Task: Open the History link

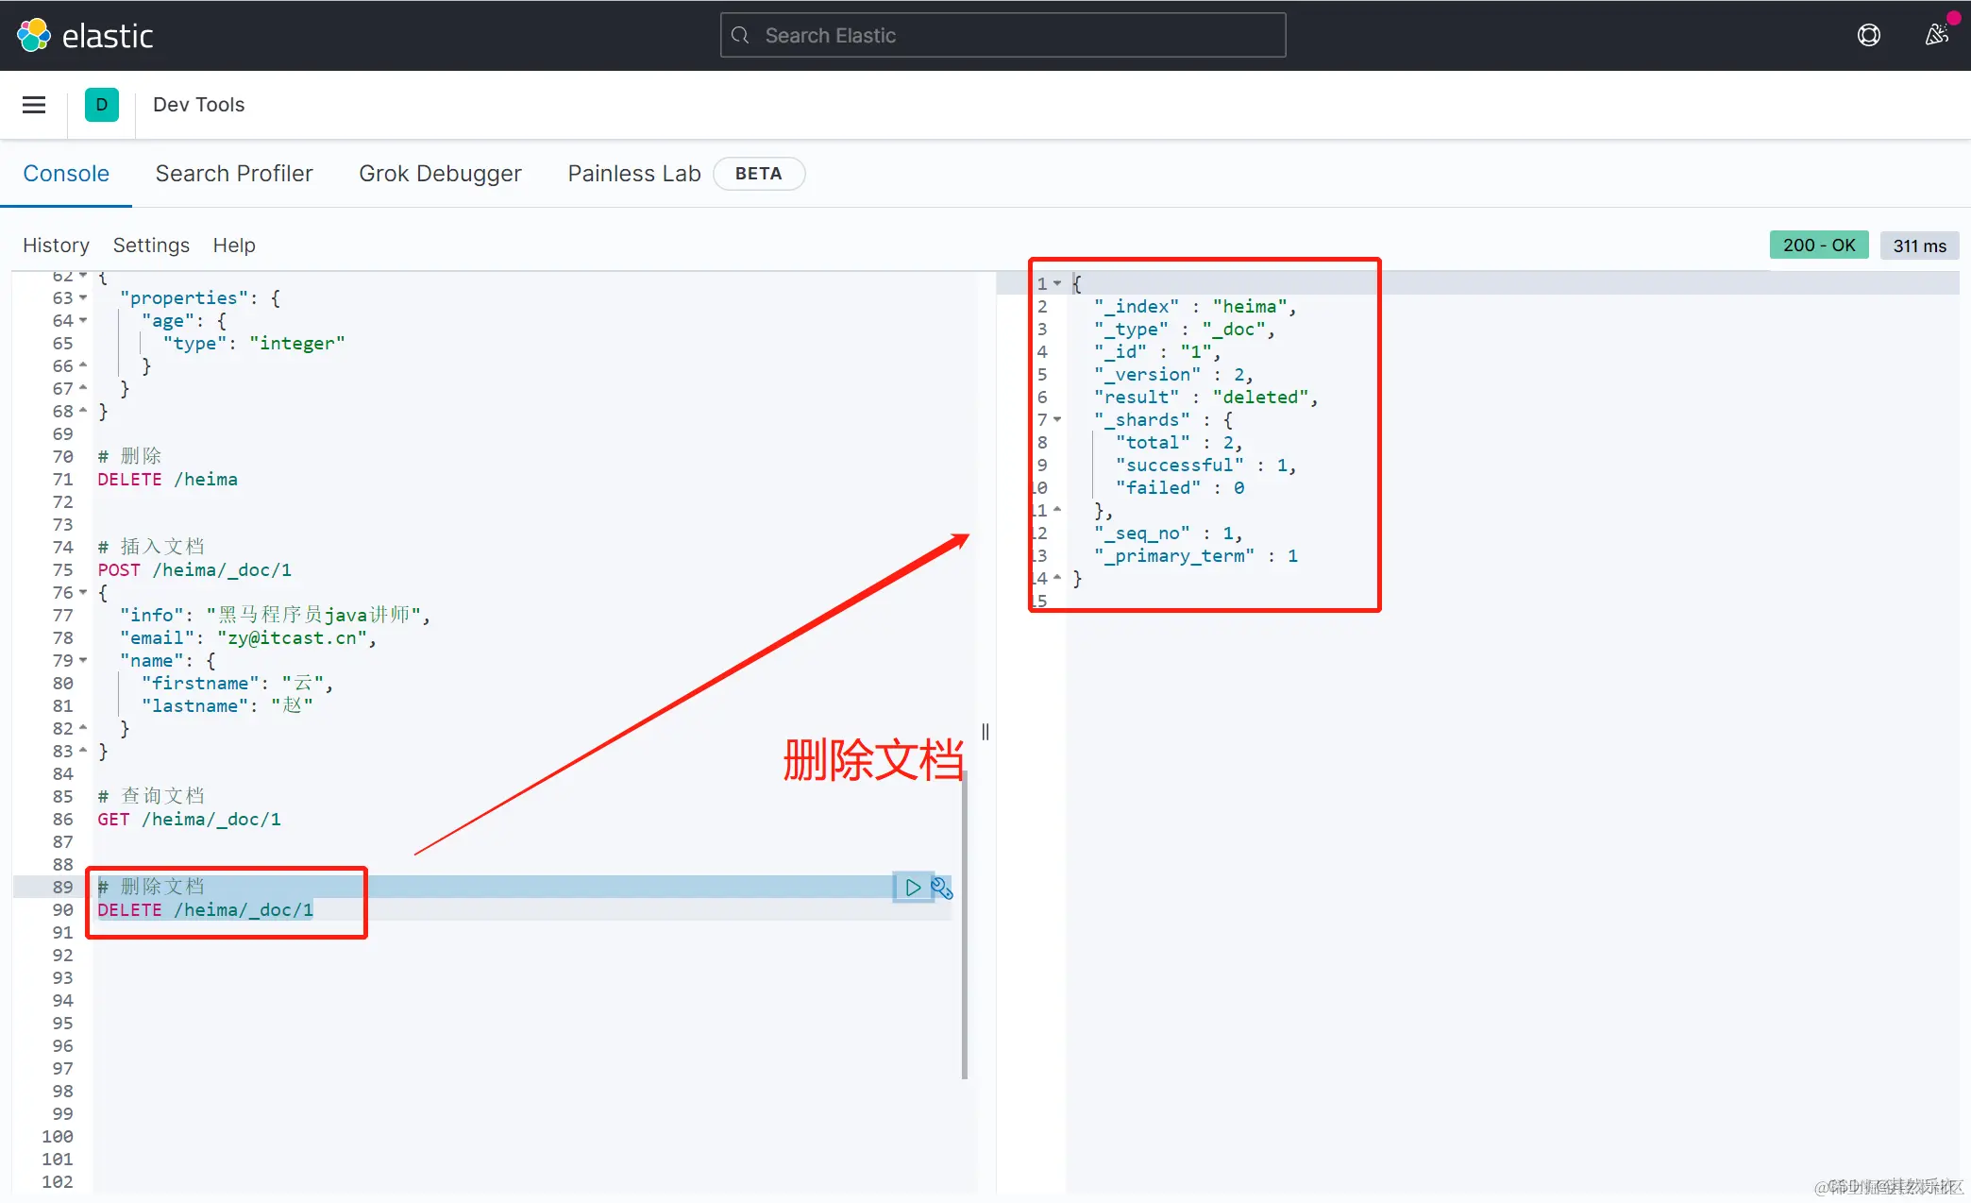Action: 56,246
